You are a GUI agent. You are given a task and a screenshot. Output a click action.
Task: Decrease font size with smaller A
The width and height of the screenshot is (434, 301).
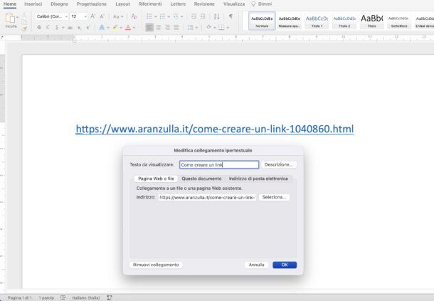tap(102, 16)
